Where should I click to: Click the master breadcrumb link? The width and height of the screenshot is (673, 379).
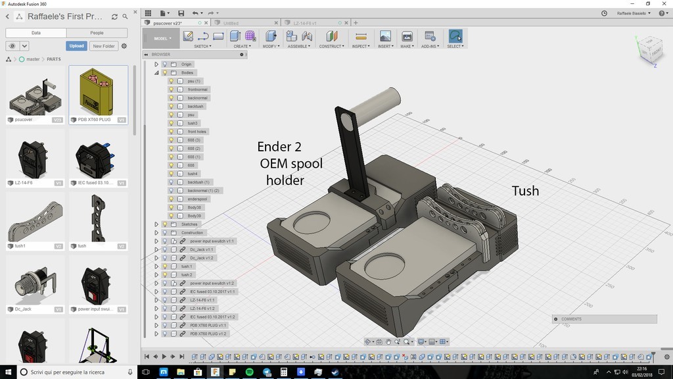33,59
